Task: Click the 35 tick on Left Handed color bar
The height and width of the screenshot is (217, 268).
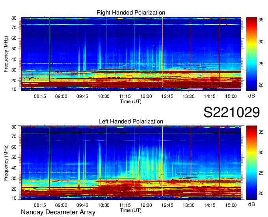Action: click(x=261, y=132)
